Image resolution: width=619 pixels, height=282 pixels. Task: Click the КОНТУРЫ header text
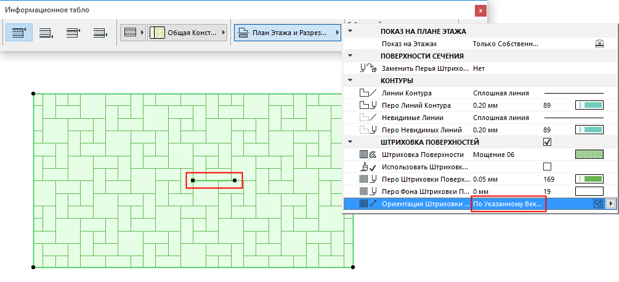397,81
